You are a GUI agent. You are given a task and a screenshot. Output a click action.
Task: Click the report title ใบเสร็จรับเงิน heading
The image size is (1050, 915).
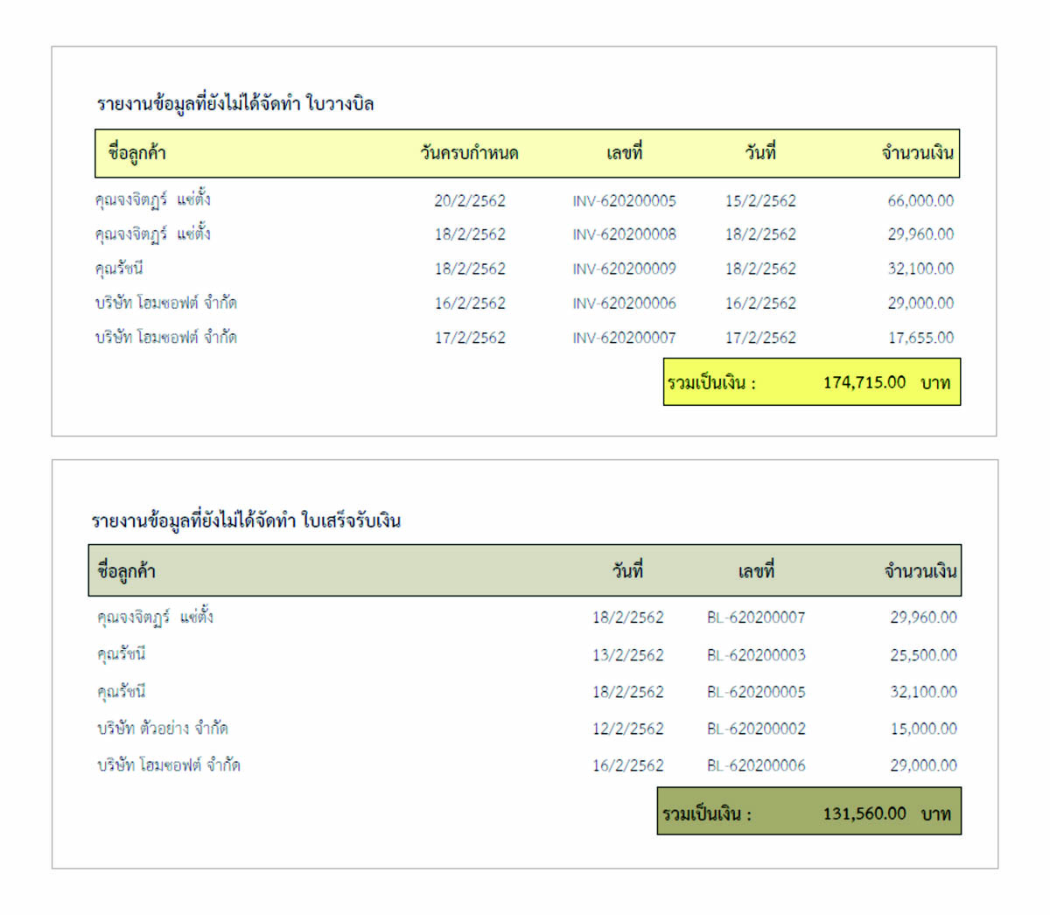click(x=246, y=521)
